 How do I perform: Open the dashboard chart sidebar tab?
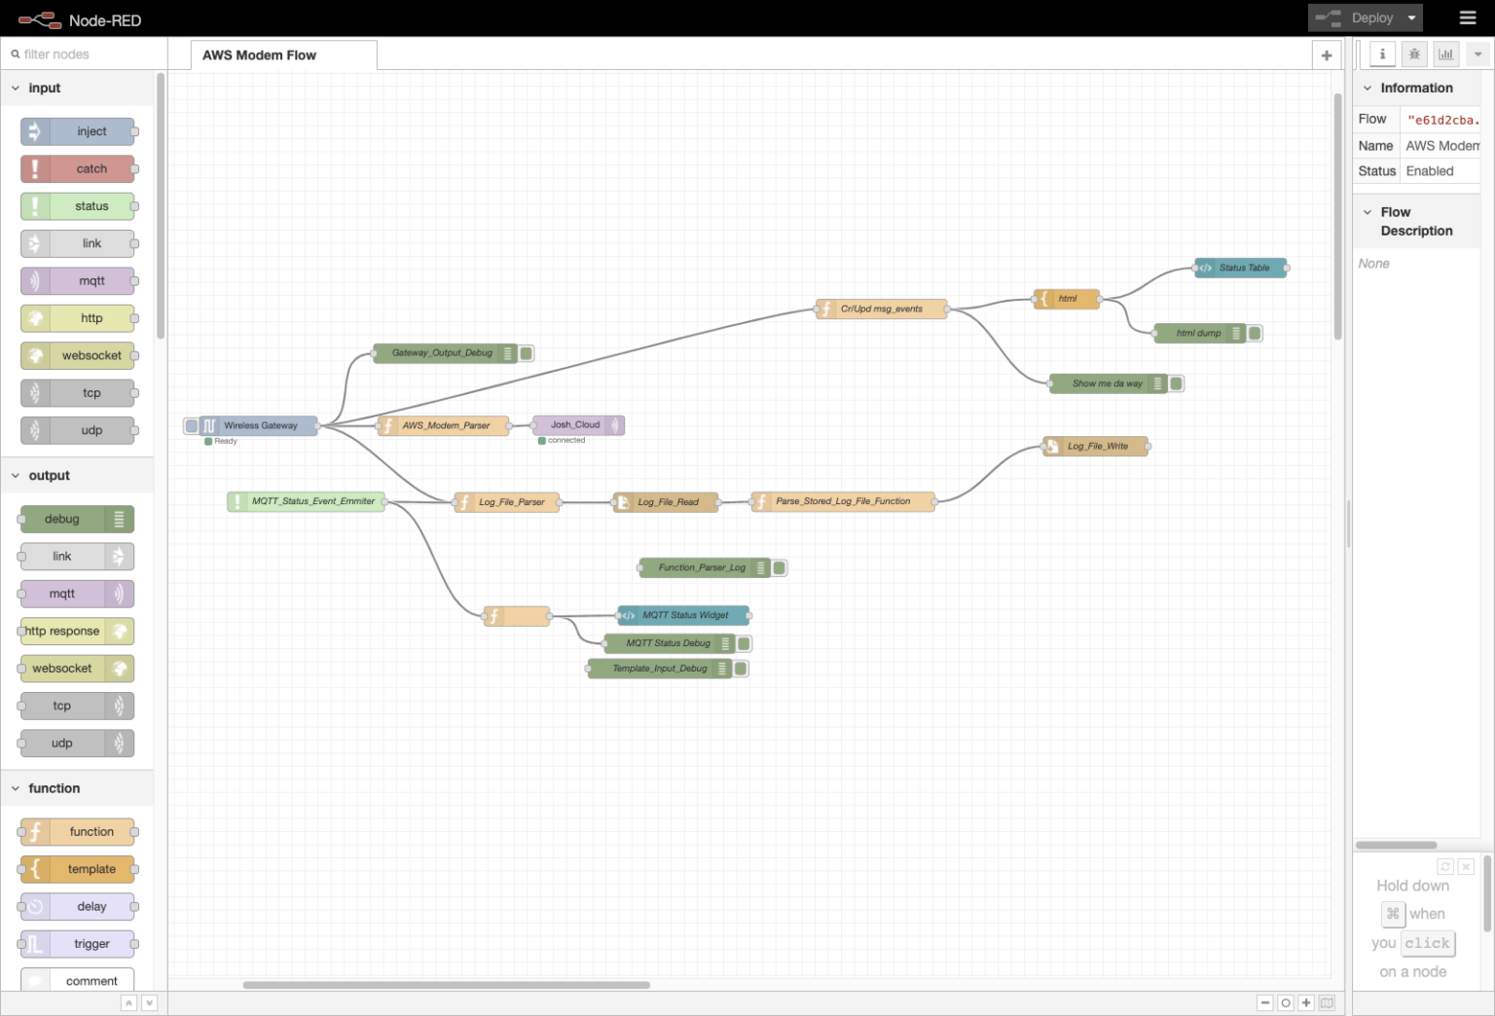coord(1445,54)
